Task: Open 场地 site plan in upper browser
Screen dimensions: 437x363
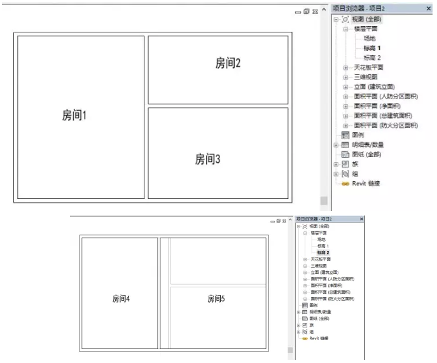Action: (x=369, y=39)
